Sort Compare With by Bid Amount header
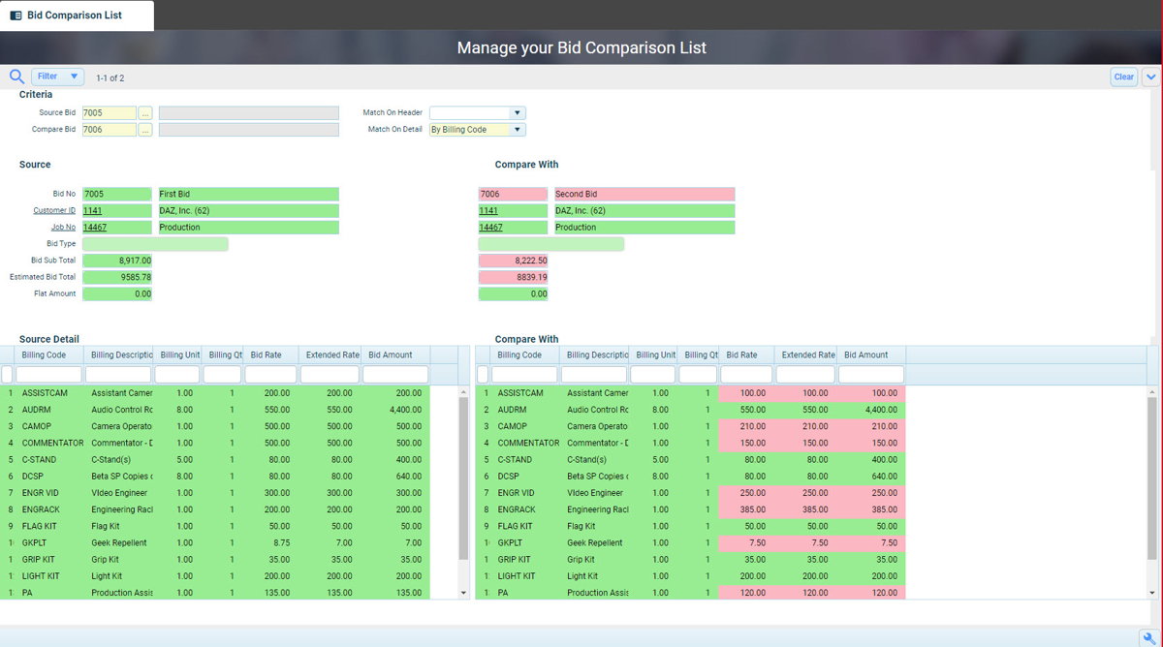Image resolution: width=1163 pixels, height=647 pixels. coord(864,355)
